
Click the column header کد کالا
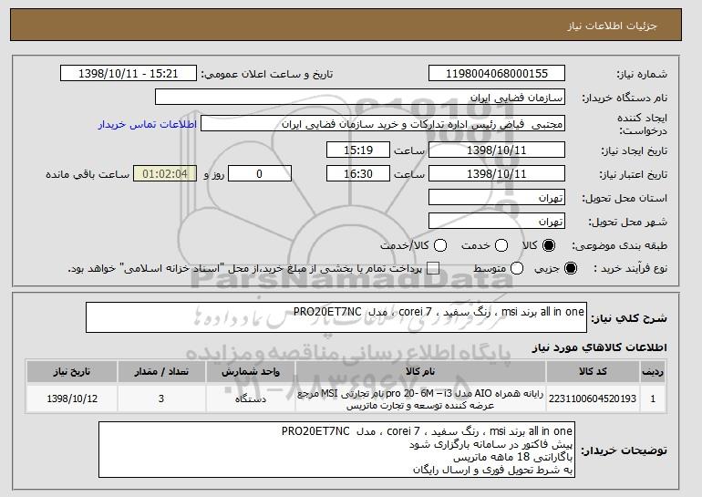[593, 372]
